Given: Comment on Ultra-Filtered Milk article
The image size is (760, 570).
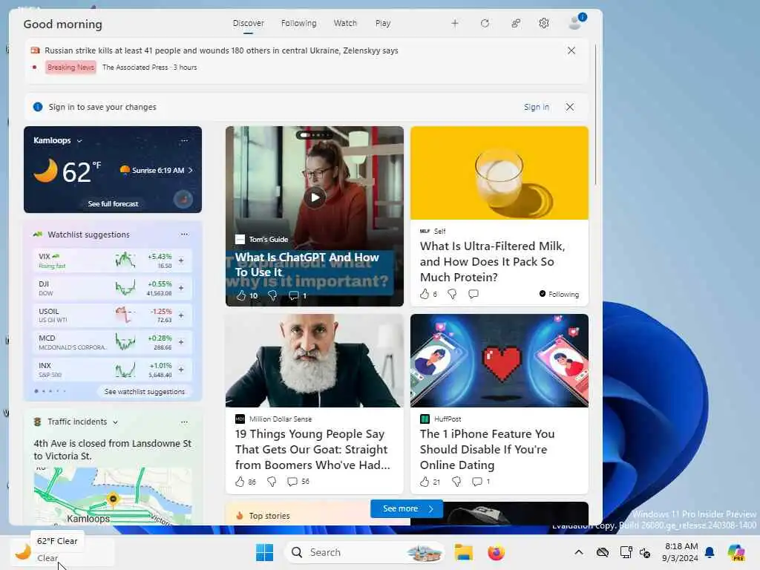Looking at the screenshot, I should pyautogui.click(x=474, y=294).
